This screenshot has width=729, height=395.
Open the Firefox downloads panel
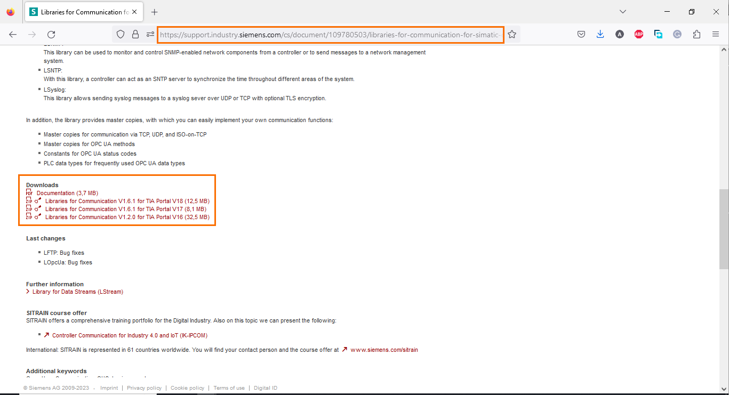600,34
